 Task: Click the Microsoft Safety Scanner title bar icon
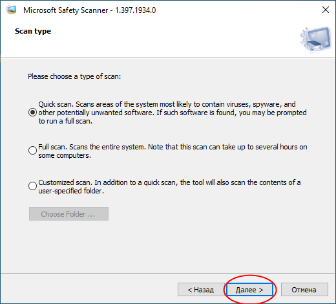[x=11, y=10]
